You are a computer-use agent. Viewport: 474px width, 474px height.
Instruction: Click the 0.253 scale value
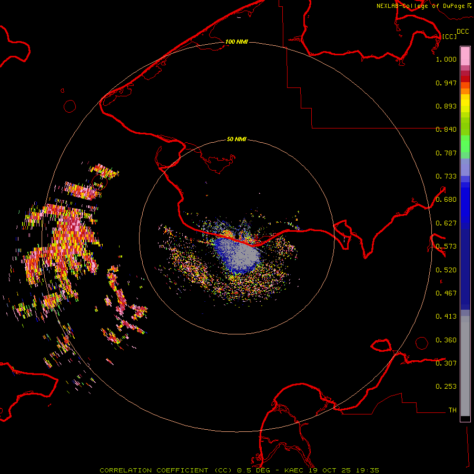click(x=446, y=387)
